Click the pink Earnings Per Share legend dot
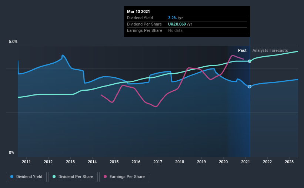The image size is (304, 188). 105,177
